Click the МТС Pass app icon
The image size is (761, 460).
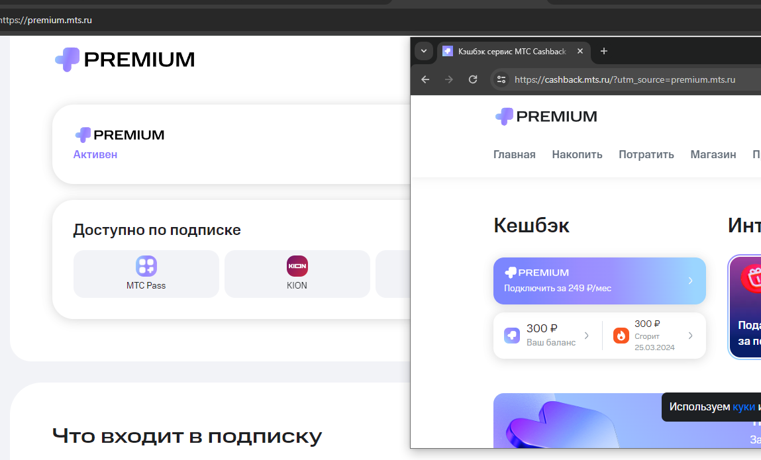pyautogui.click(x=146, y=266)
